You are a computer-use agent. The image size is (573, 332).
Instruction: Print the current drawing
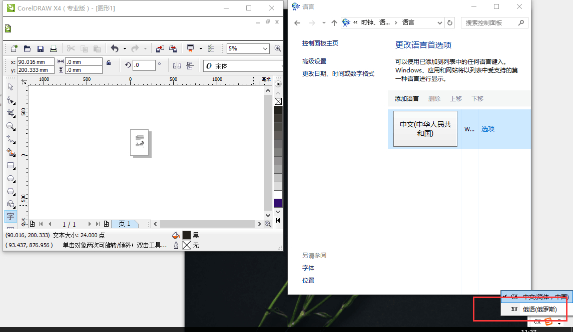54,48
